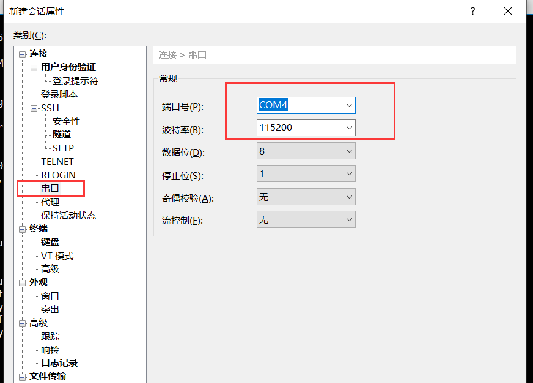The height and width of the screenshot is (383, 533).
Task: Open the 奇偶校验 dropdown
Action: [x=349, y=197]
